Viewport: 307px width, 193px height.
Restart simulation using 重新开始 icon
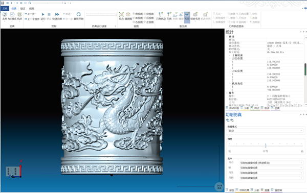click(78, 16)
